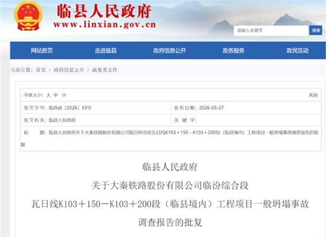
Task: Click the 临县人民政府 site title
Action: click(x=104, y=11)
